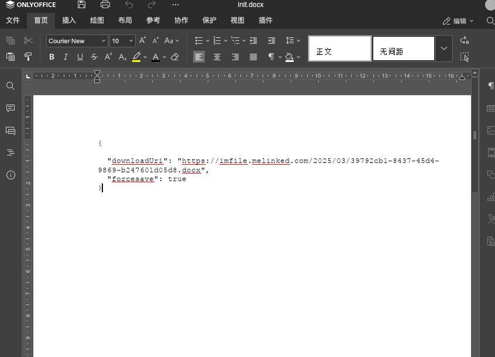Click the Bullets list icon

[x=199, y=40]
